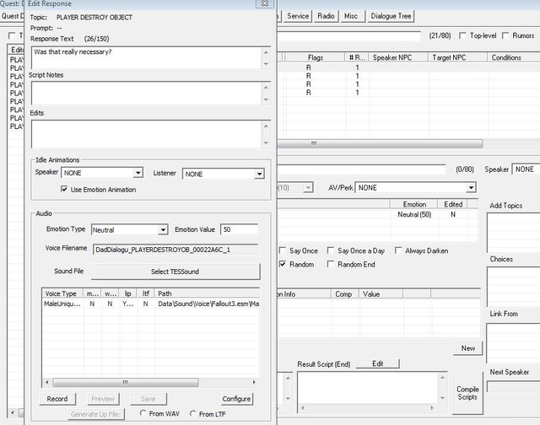The width and height of the screenshot is (540, 425).
Task: Click the ltf column header
Action: click(146, 293)
